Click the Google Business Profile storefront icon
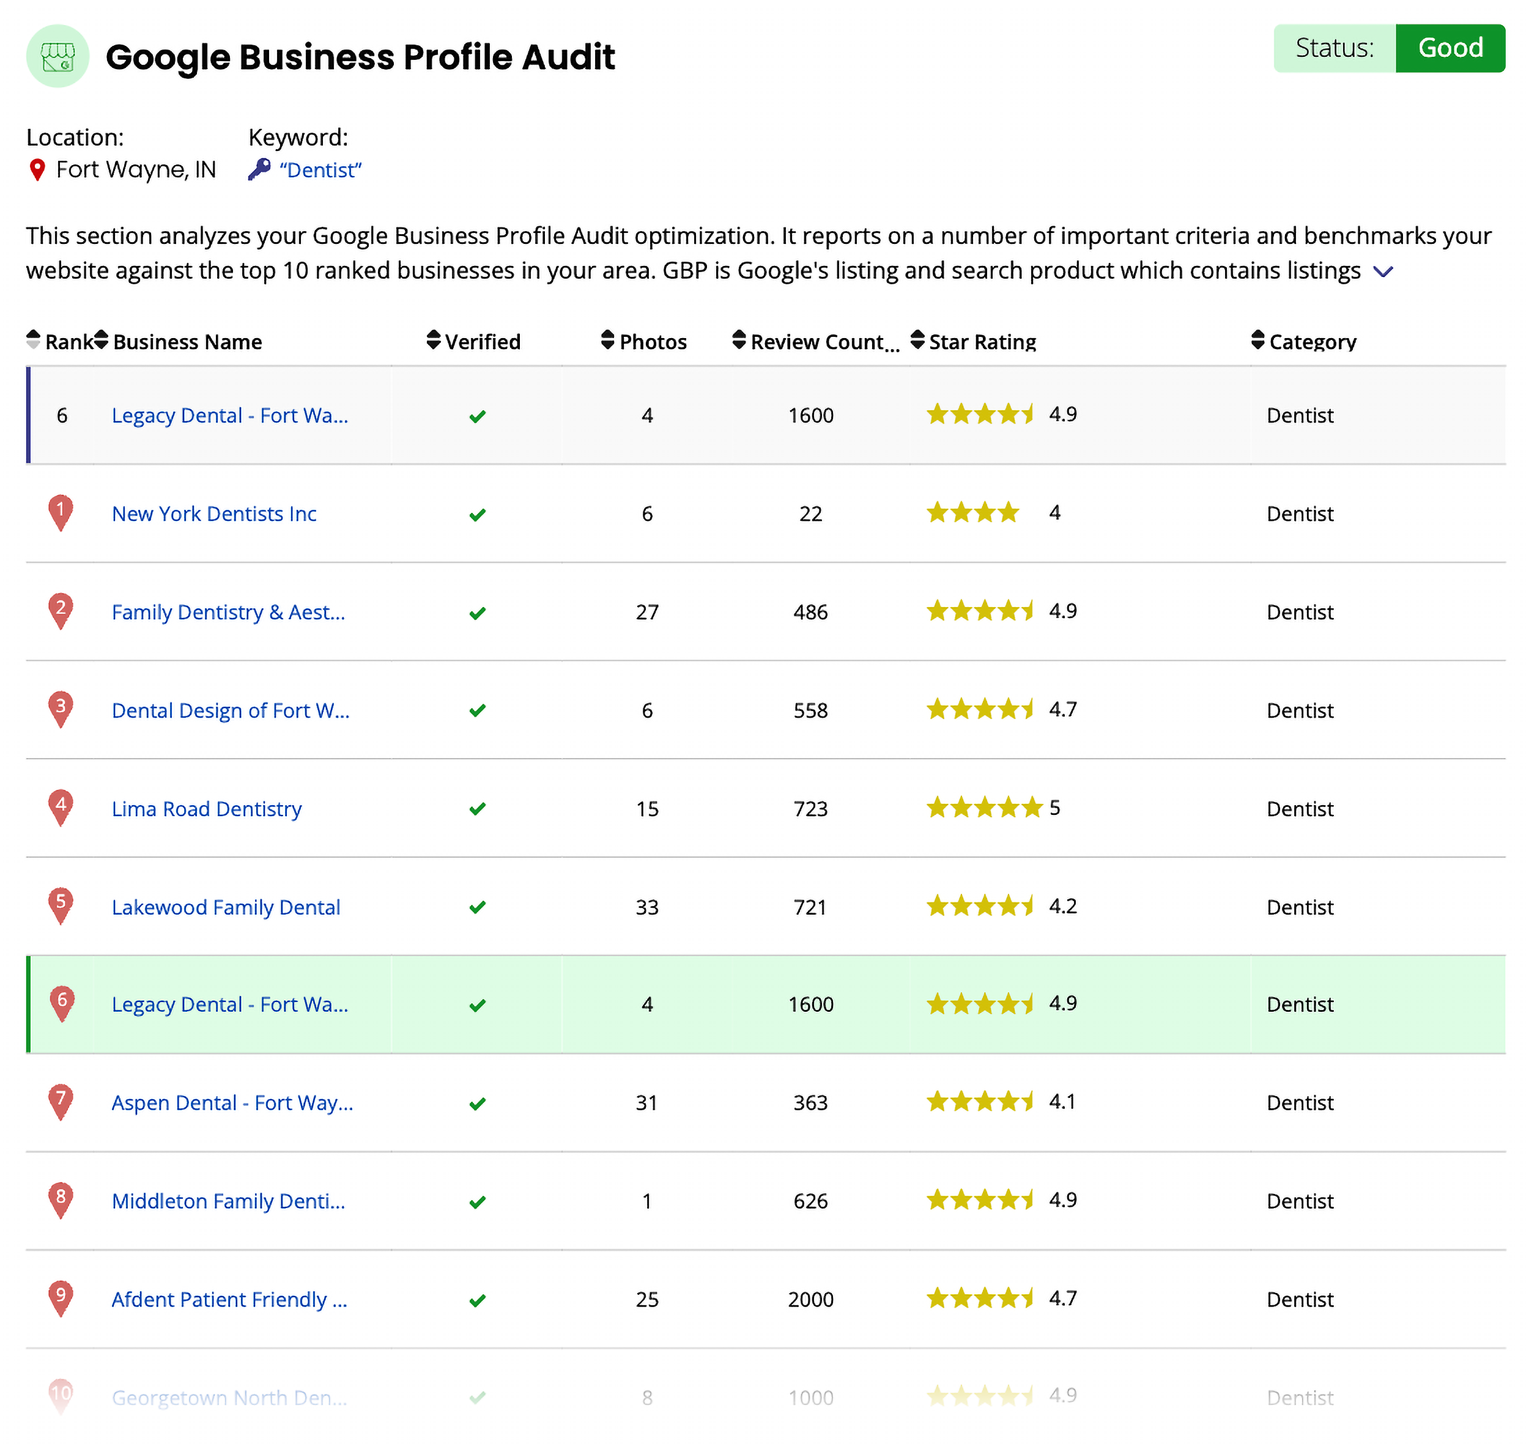Screen dimensions: 1529x1444 (x=57, y=56)
